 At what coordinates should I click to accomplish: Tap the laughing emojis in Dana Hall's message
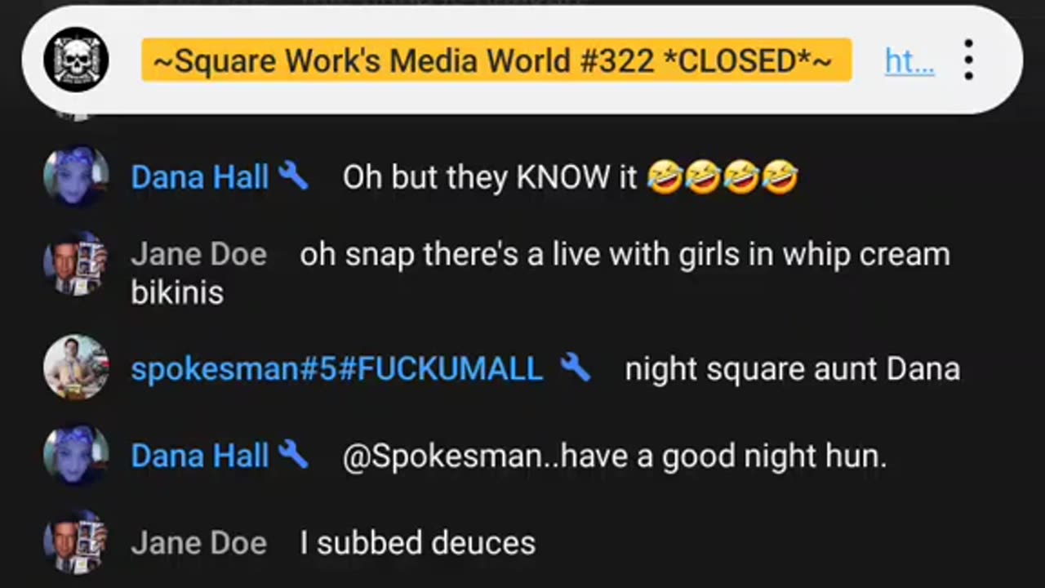tap(723, 177)
